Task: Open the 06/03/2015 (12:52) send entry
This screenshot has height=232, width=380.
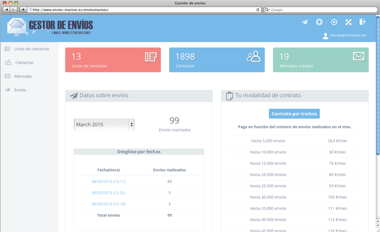Action: tap(108, 193)
